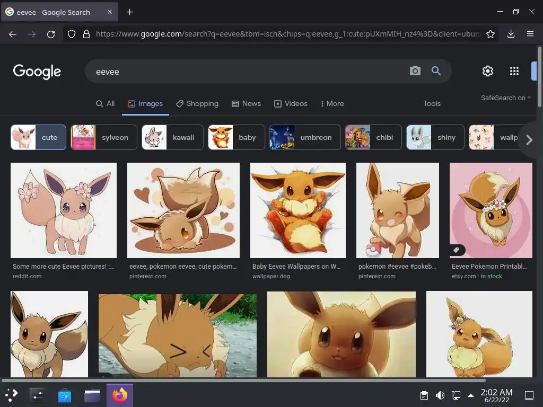Screen dimensions: 543x407
Task: Open the reddit.com cute Eevee image
Action: tap(64, 210)
